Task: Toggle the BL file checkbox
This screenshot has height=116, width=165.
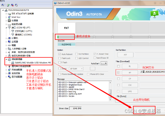Action: pyautogui.click(x=119, y=66)
